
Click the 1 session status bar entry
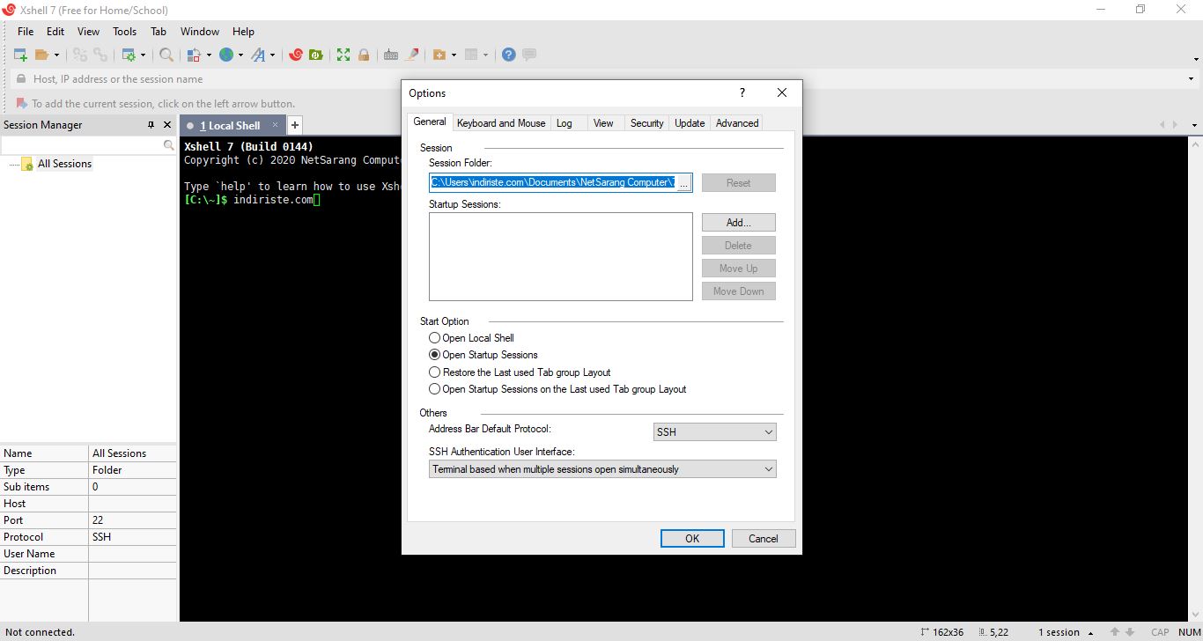click(1059, 632)
